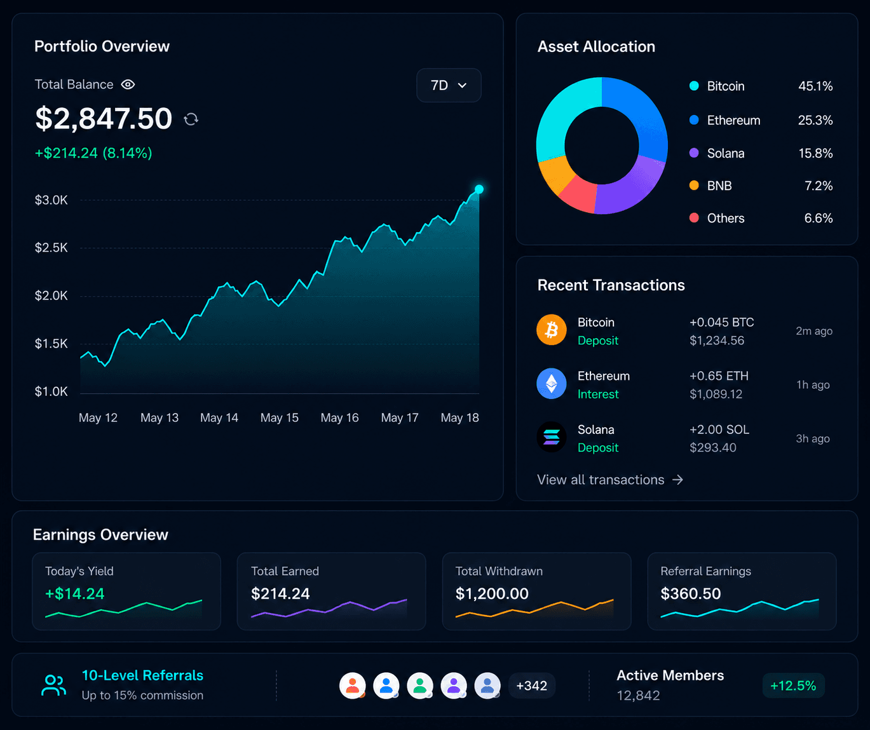Open the 7D time range dropdown
The image size is (870, 730).
(x=449, y=85)
